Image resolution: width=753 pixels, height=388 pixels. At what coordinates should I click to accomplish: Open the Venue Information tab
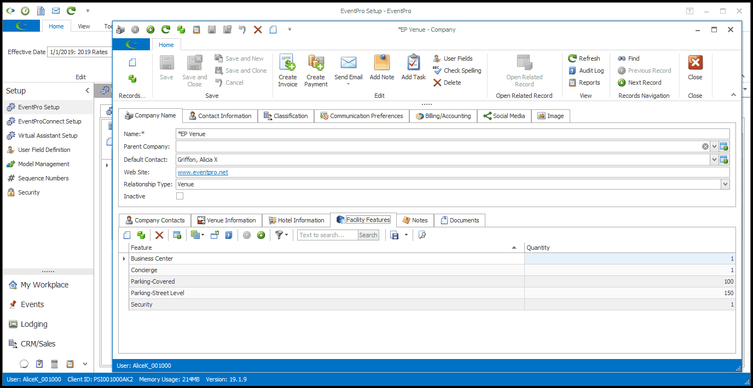click(x=227, y=220)
